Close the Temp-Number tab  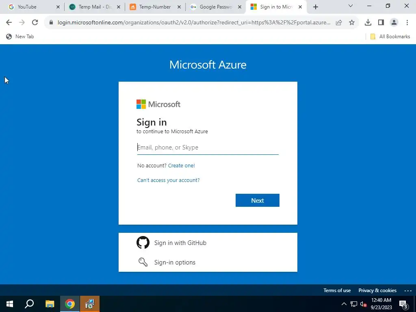(x=179, y=7)
